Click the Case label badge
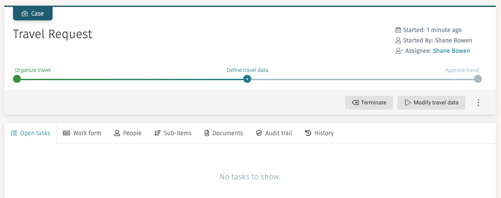Screen dimensions: 501x198 [x=33, y=13]
